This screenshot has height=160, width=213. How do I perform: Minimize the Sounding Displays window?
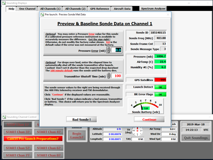(x=189, y=3)
